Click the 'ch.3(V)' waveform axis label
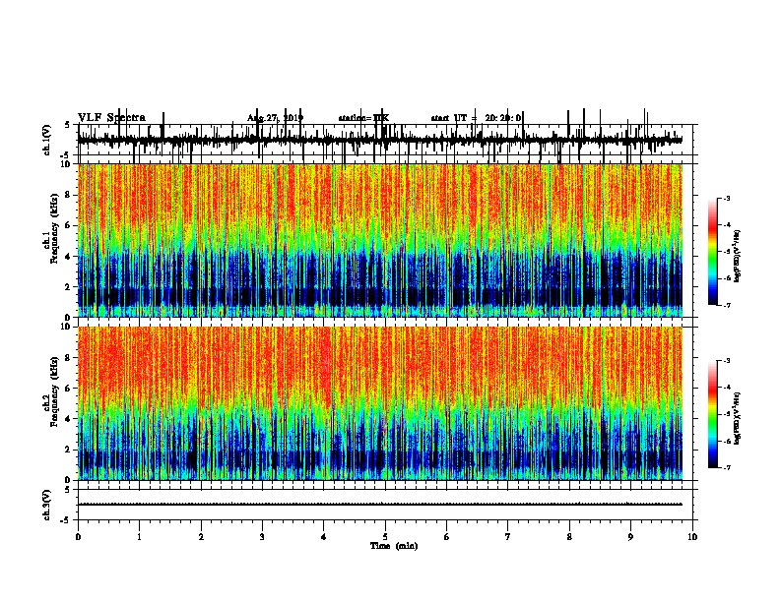This screenshot has height=602, width=780. [46, 505]
